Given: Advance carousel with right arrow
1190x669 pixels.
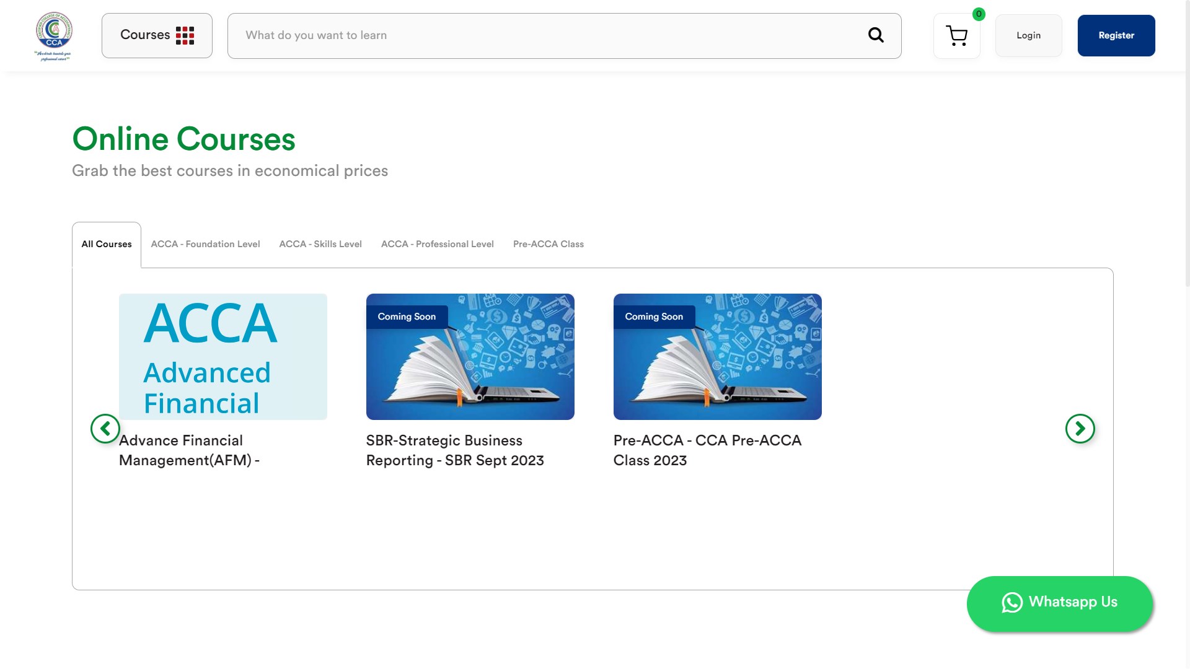Looking at the screenshot, I should tap(1080, 429).
